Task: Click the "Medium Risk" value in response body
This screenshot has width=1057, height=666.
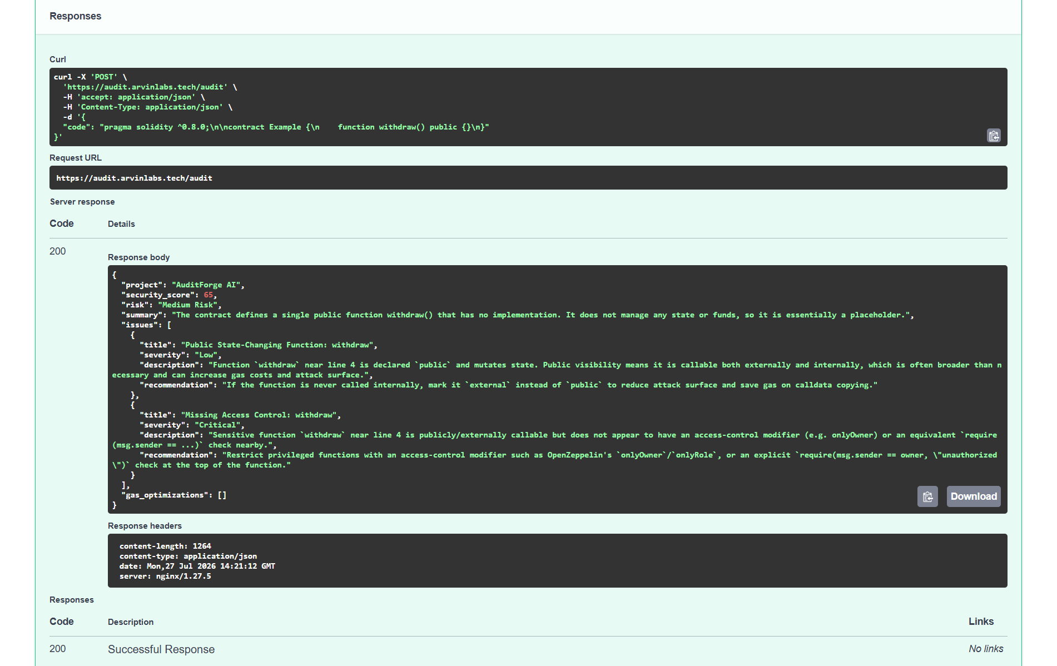Action: click(187, 305)
